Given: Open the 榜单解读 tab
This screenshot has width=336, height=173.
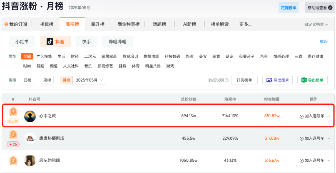Looking at the screenshot, I should click(220, 24).
